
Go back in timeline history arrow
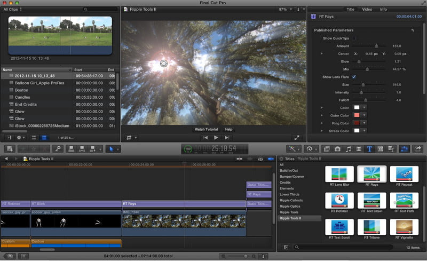coord(6,159)
